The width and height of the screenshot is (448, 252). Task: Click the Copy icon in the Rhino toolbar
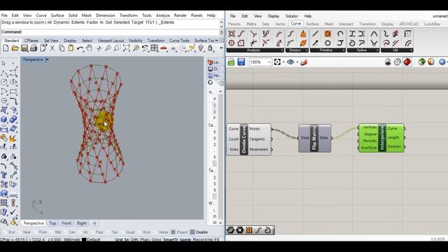(62, 48)
